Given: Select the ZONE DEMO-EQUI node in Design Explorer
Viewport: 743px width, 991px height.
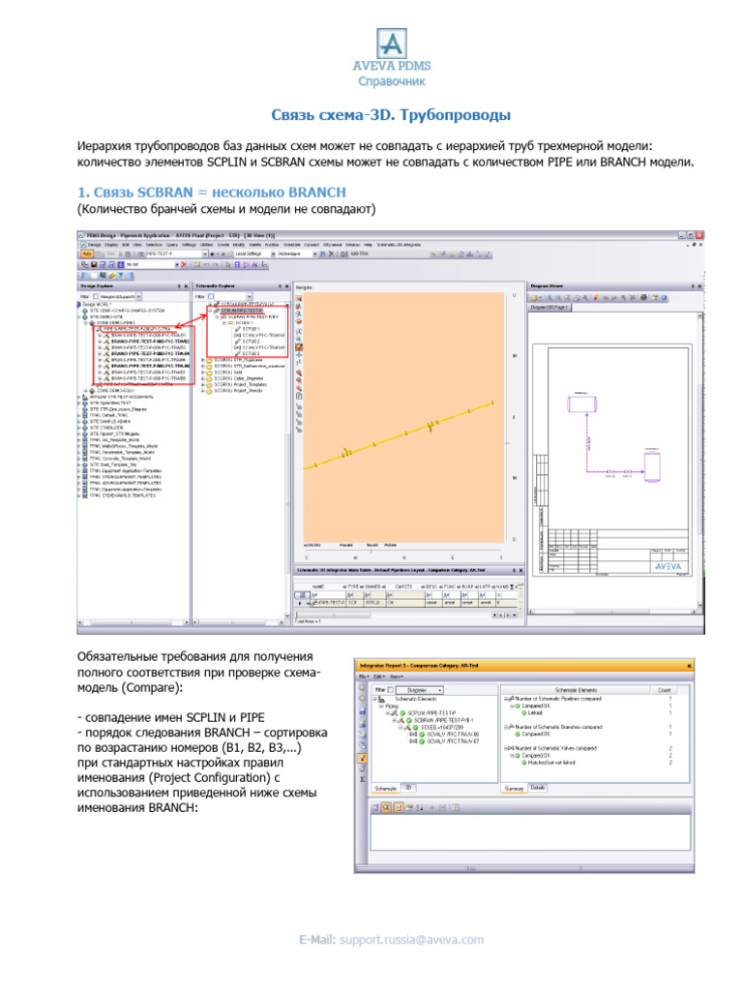Looking at the screenshot, I should pos(116,391).
